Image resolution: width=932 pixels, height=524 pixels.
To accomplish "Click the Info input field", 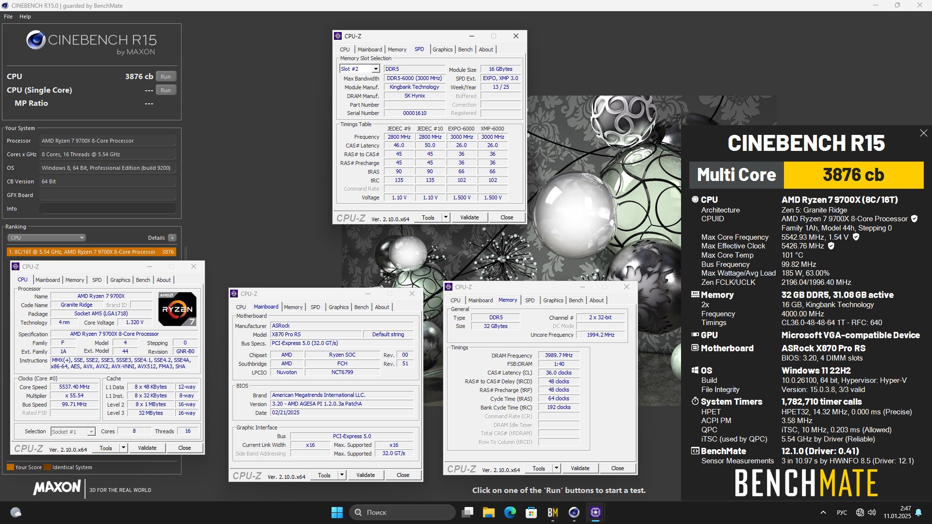I will (107, 209).
